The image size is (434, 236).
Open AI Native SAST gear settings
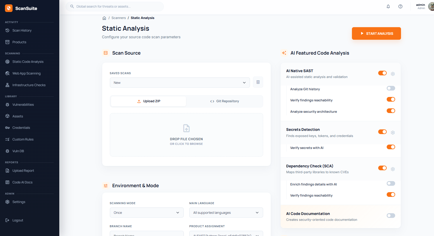point(393,74)
